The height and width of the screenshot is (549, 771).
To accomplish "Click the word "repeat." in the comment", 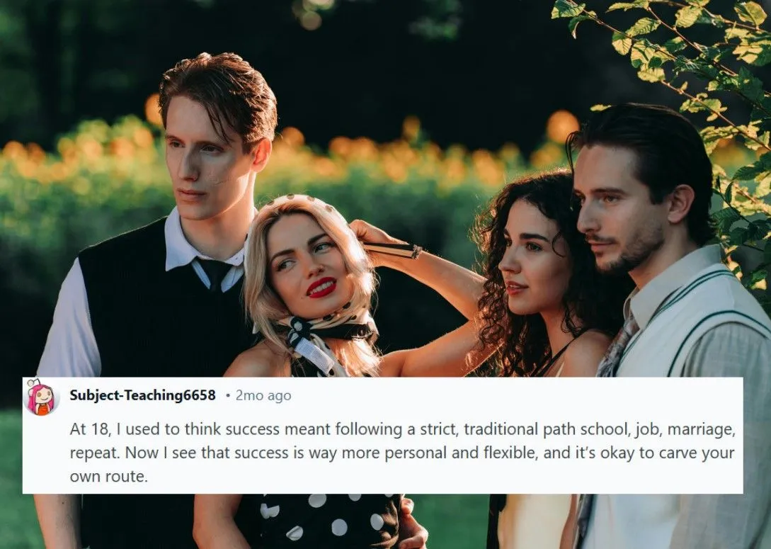I will point(94,453).
